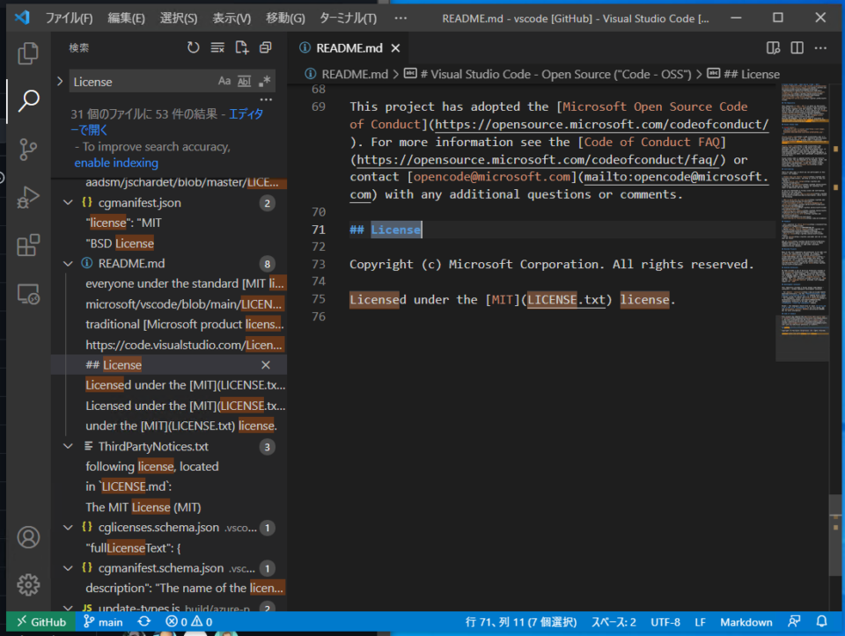Collapse the README.md search results
The image size is (845, 636).
coord(68,263)
